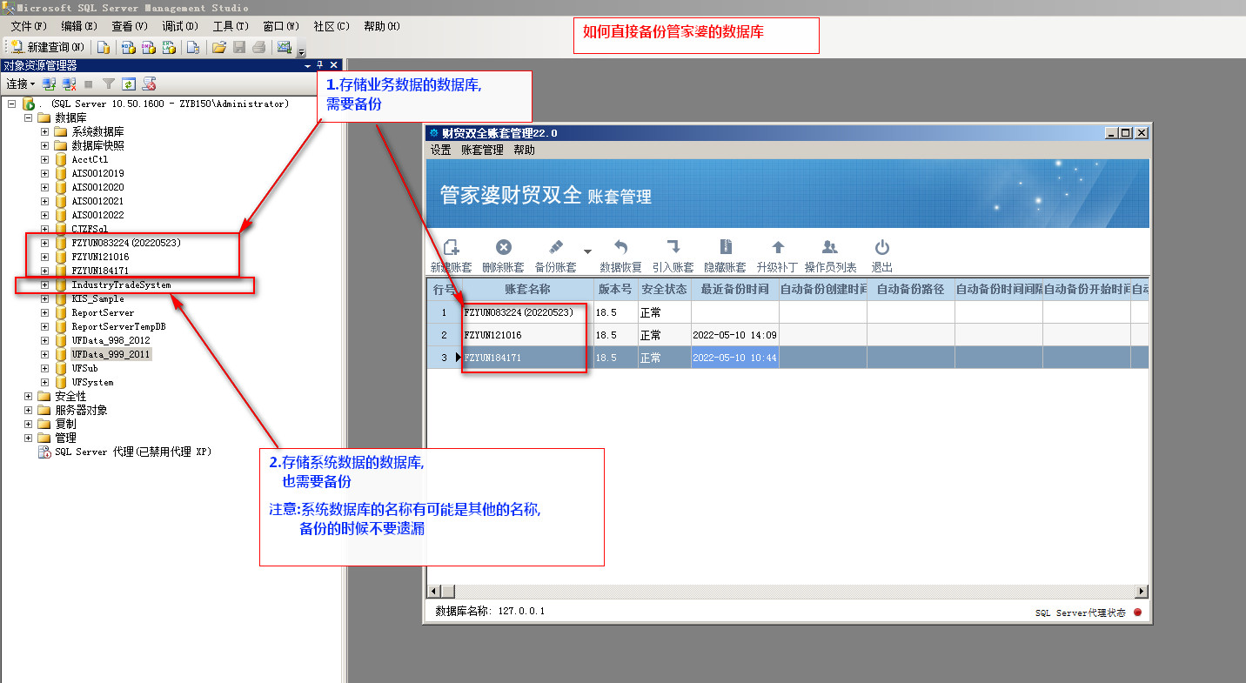Image resolution: width=1246 pixels, height=683 pixels.
Task: Expand the IndustryTradeSystem database node
Action: 44,285
